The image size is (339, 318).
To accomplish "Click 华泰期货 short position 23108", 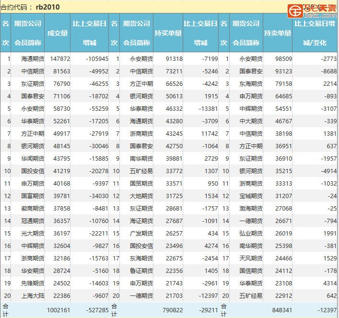I will 284,283.
